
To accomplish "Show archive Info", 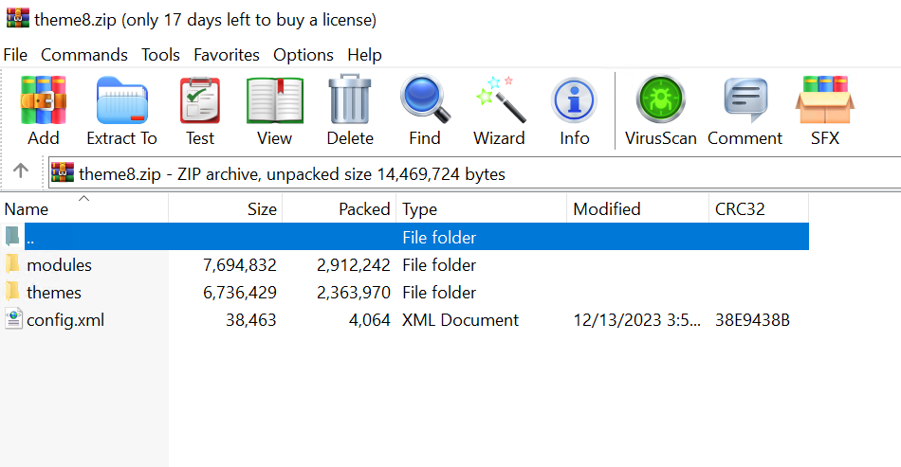I will pyautogui.click(x=574, y=110).
